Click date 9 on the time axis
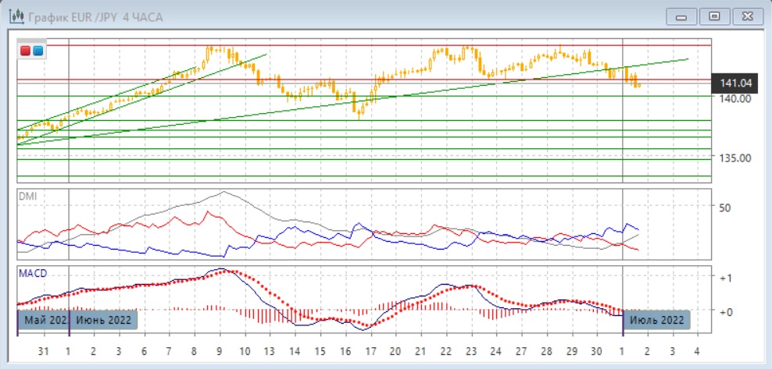This screenshot has height=369, width=772. pos(220,350)
